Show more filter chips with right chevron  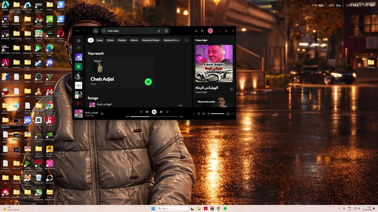coord(187,40)
